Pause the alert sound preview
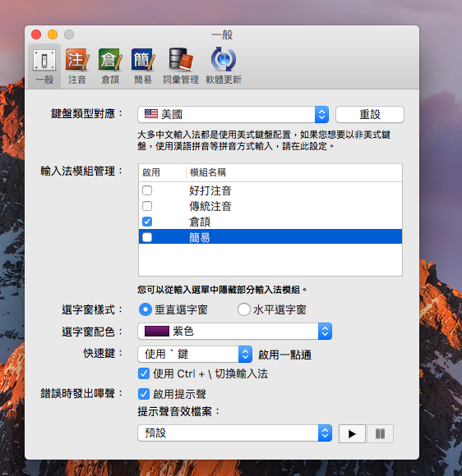 click(380, 433)
